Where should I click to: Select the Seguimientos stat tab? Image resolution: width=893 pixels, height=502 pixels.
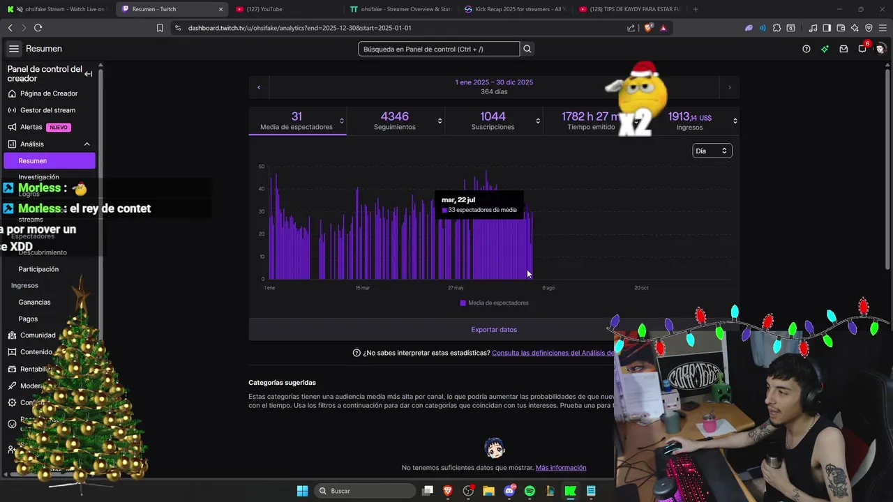[396, 121]
